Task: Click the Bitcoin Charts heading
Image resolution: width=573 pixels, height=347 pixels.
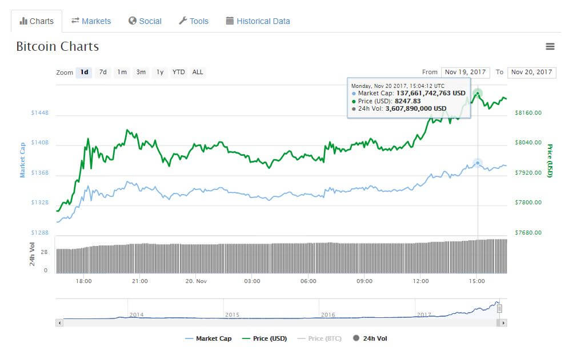Action: 58,47
